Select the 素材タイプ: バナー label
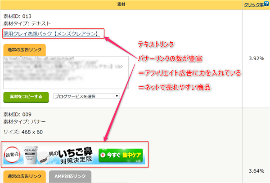 point(24,121)
